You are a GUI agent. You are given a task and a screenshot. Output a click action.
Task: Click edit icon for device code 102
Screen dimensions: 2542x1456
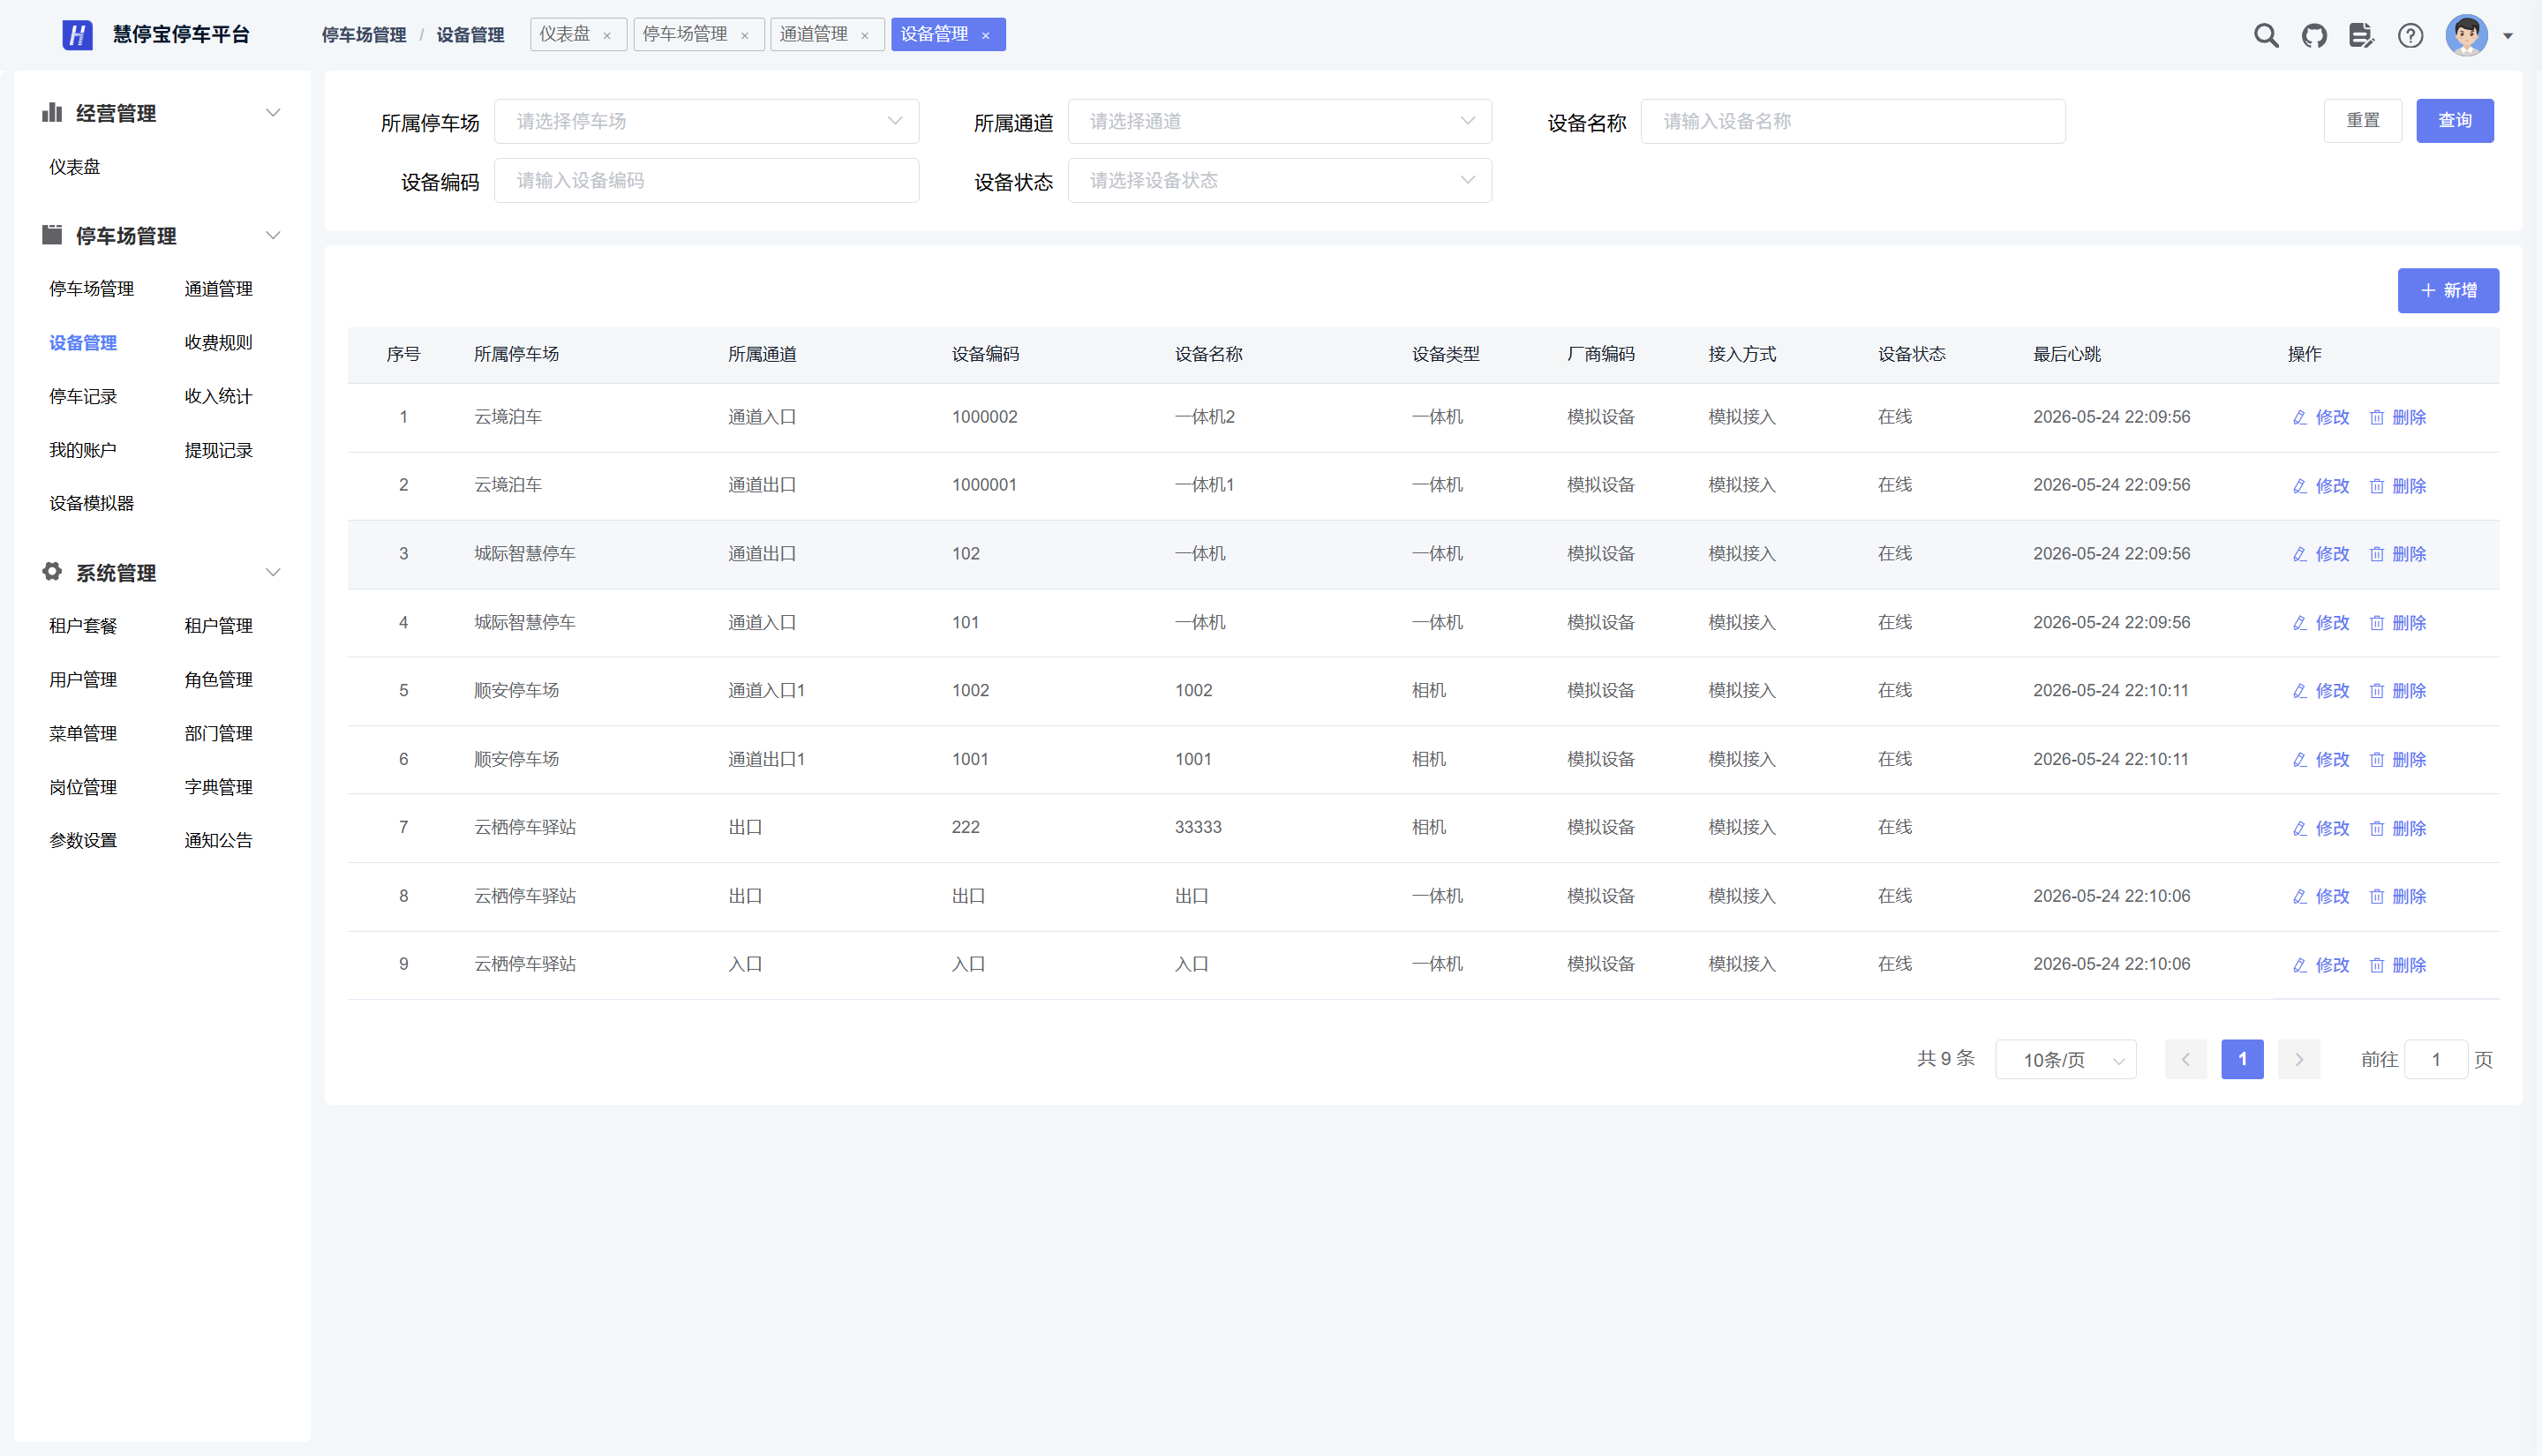coord(2299,554)
